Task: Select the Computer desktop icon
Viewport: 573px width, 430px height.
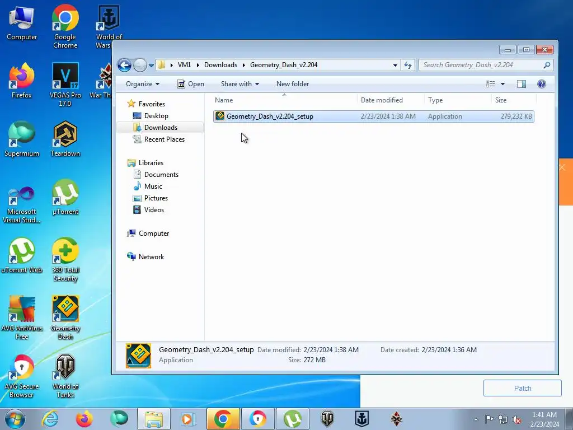Action: pos(22,24)
